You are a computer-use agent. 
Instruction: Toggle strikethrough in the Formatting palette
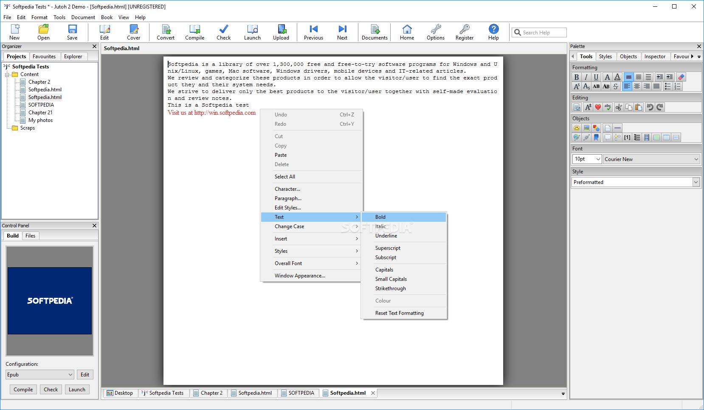[x=616, y=86]
